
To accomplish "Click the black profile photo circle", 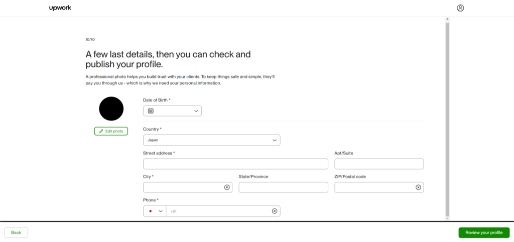I will coord(111,109).
